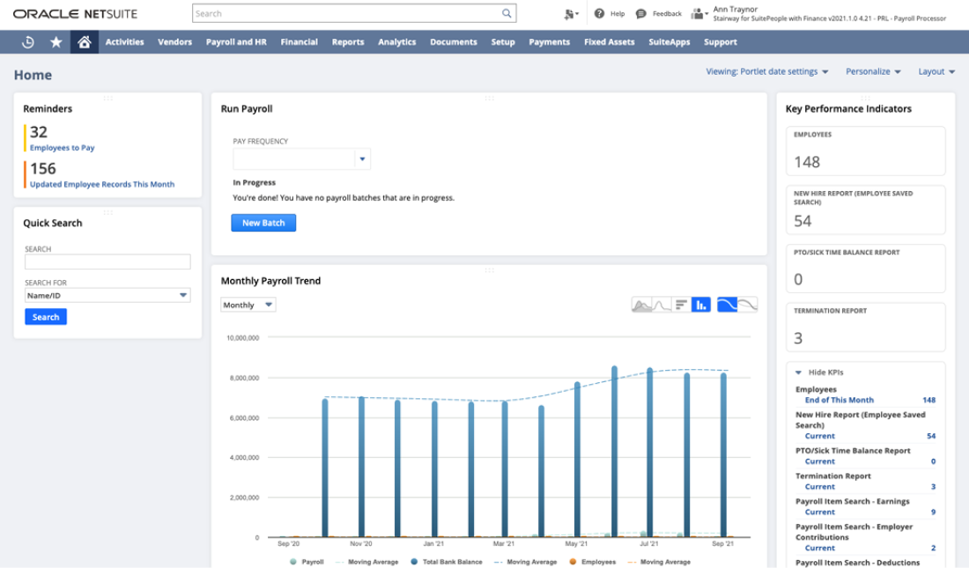Toggle Employees series in chart legend
The width and height of the screenshot is (969, 568).
[593, 562]
